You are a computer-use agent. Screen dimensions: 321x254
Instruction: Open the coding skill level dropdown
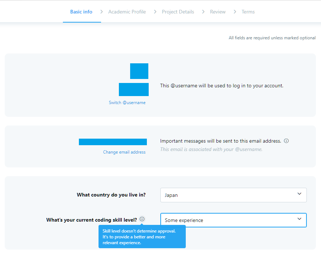point(233,220)
